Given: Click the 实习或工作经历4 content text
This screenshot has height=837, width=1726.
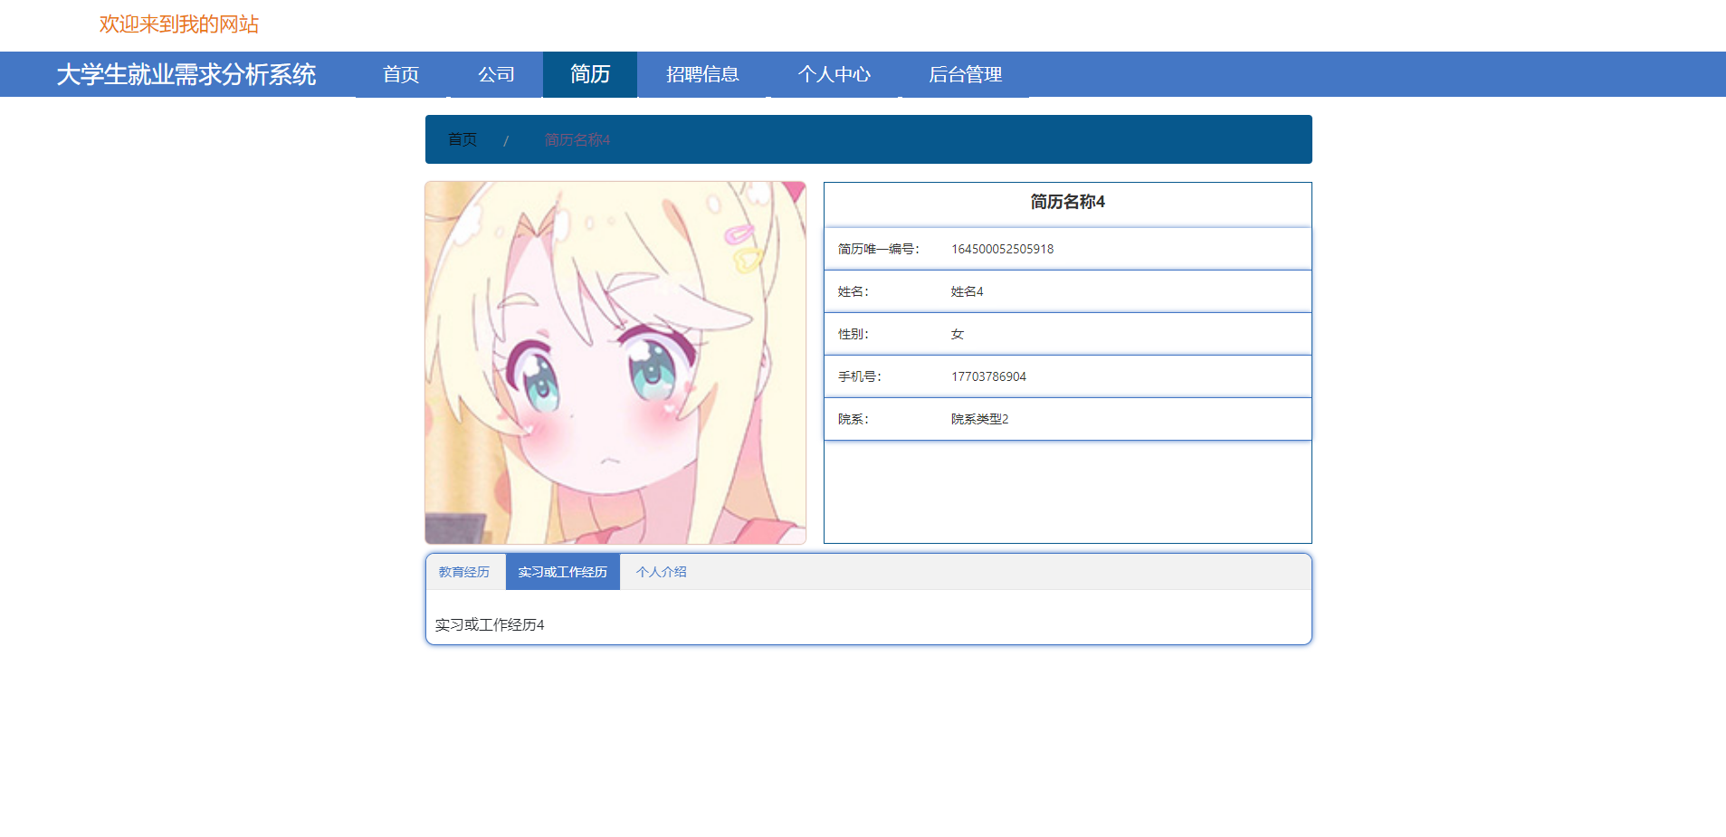Looking at the screenshot, I should coord(490,624).
